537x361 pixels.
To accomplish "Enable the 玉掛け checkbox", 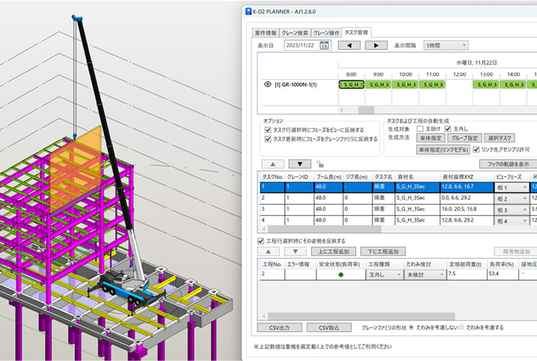I will pos(420,129).
